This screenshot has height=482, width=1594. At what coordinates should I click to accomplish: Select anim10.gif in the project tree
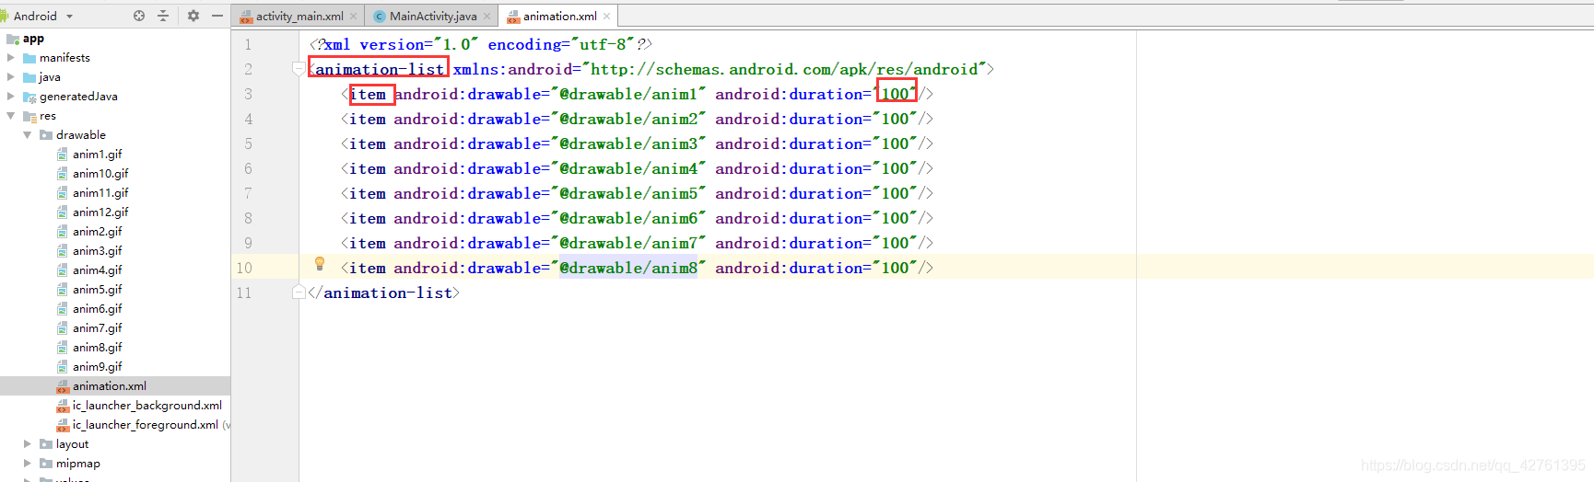pyautogui.click(x=100, y=173)
